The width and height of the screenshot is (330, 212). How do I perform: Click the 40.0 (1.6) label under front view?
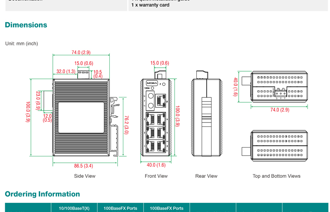tap(156, 165)
